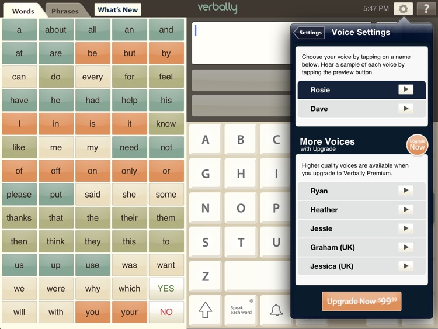Tap the word tile 'why'
This screenshot has height=329, width=438.
click(92, 288)
